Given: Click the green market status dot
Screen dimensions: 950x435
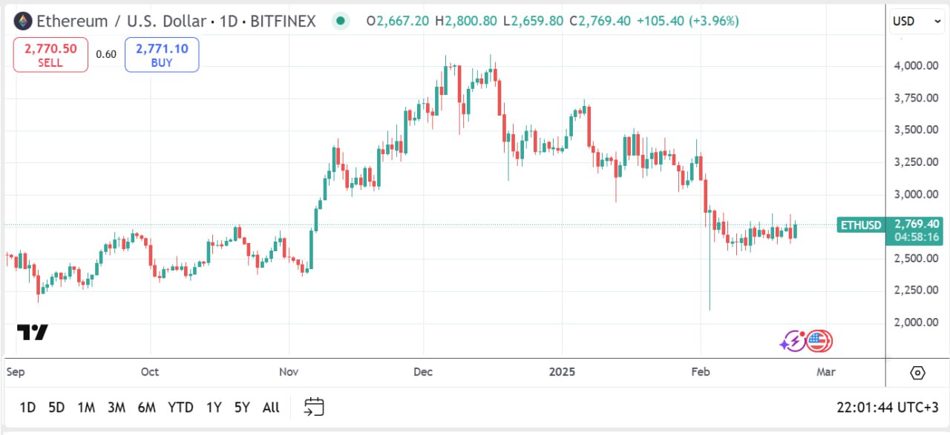Looking at the screenshot, I should coord(341,21).
